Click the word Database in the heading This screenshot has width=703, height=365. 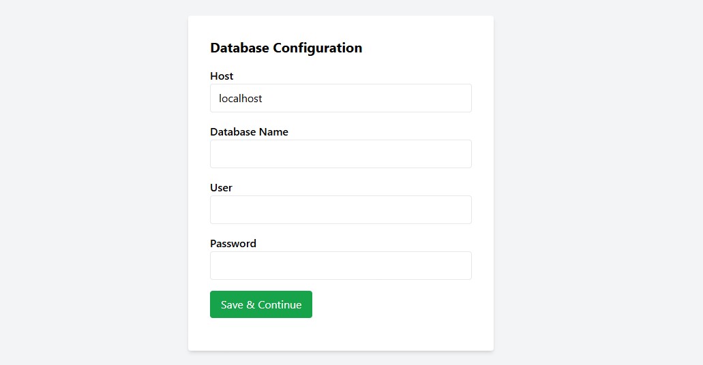(x=240, y=48)
